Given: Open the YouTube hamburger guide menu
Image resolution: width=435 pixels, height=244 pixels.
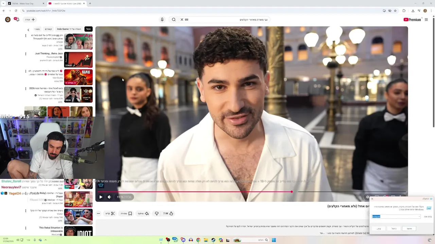Looking at the screenshot, I should (x=426, y=20).
